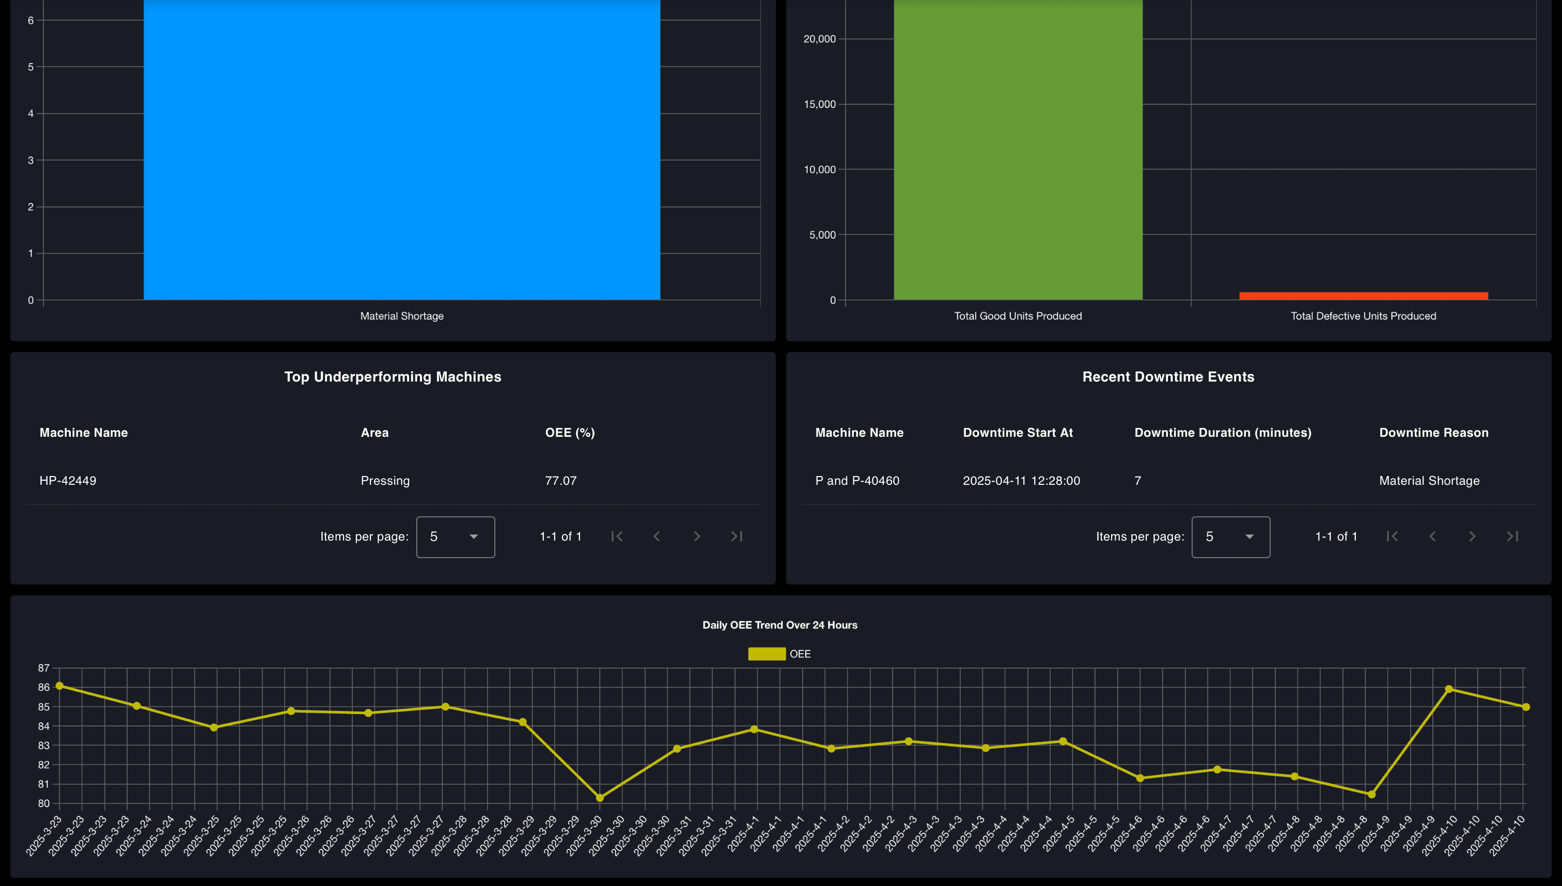This screenshot has width=1562, height=886.
Task: Jump to last page of Recent Downtime Events
Action: pyautogui.click(x=1513, y=536)
